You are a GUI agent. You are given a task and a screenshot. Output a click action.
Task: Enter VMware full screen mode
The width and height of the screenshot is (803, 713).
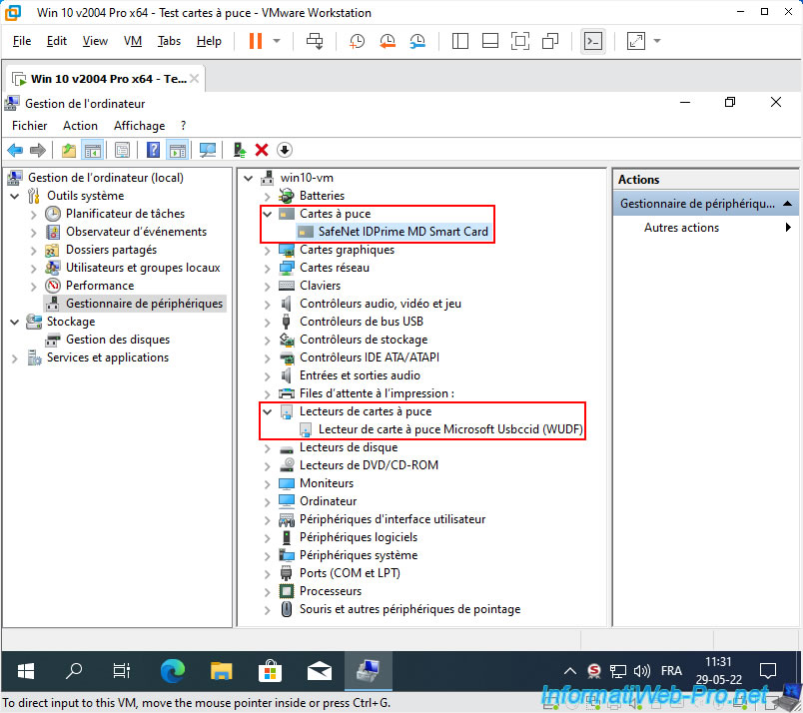(520, 41)
